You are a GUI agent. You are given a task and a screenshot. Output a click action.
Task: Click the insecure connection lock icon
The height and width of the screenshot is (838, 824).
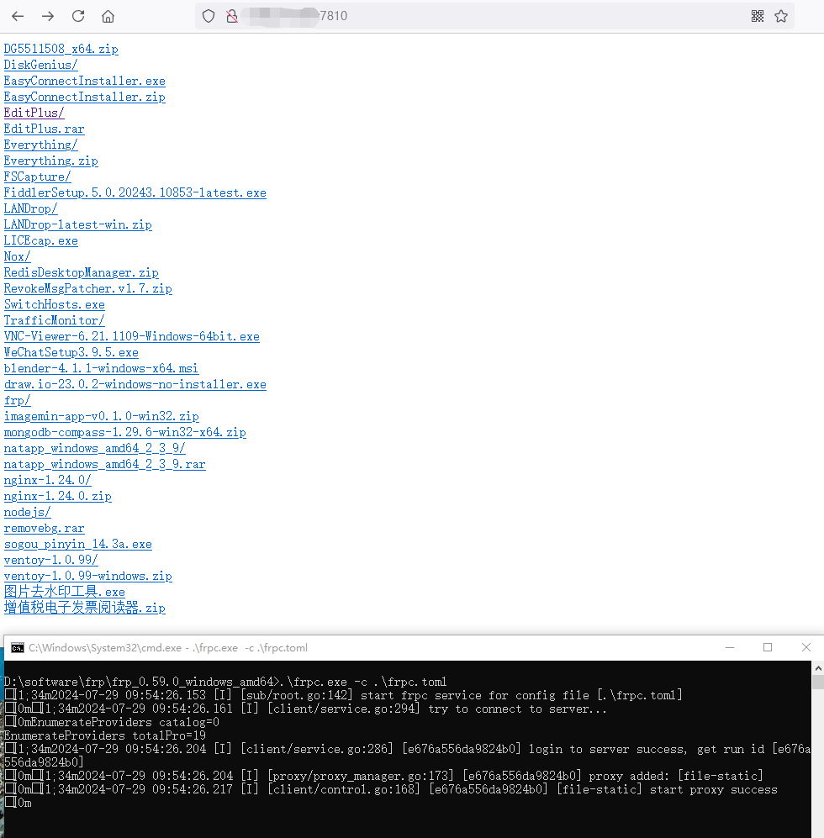coord(231,16)
